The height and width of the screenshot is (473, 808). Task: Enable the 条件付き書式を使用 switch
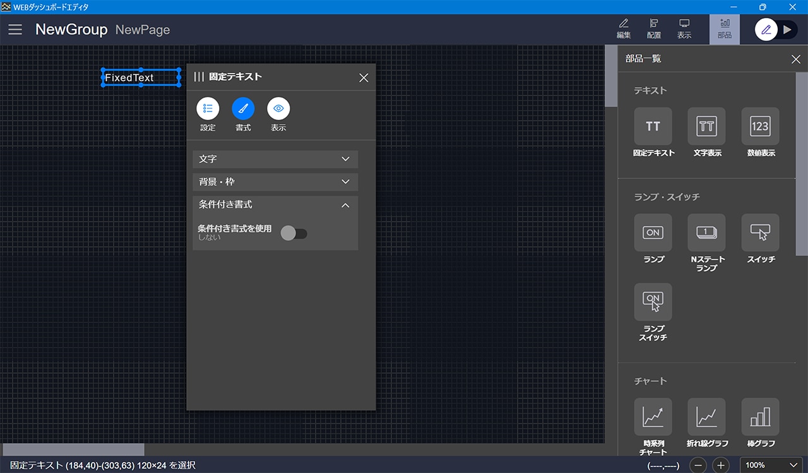(294, 233)
